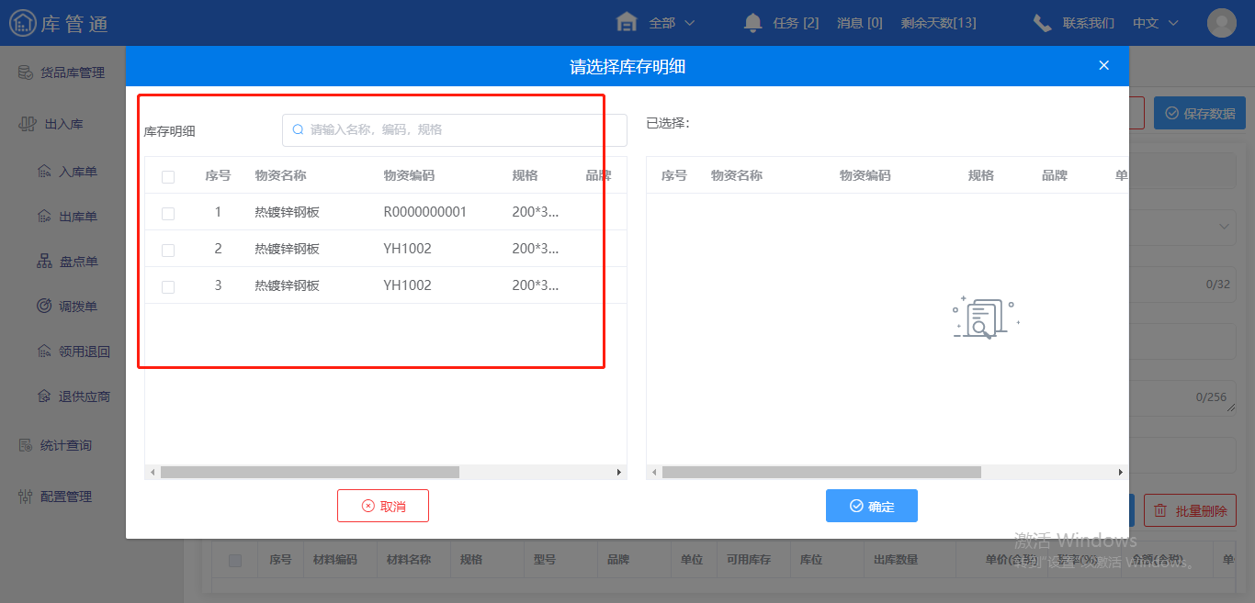
Task: Click the search magnifier icon in dialog
Action: (x=298, y=129)
